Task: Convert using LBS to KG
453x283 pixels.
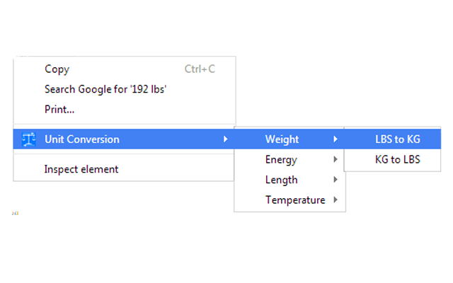Action: click(x=397, y=139)
